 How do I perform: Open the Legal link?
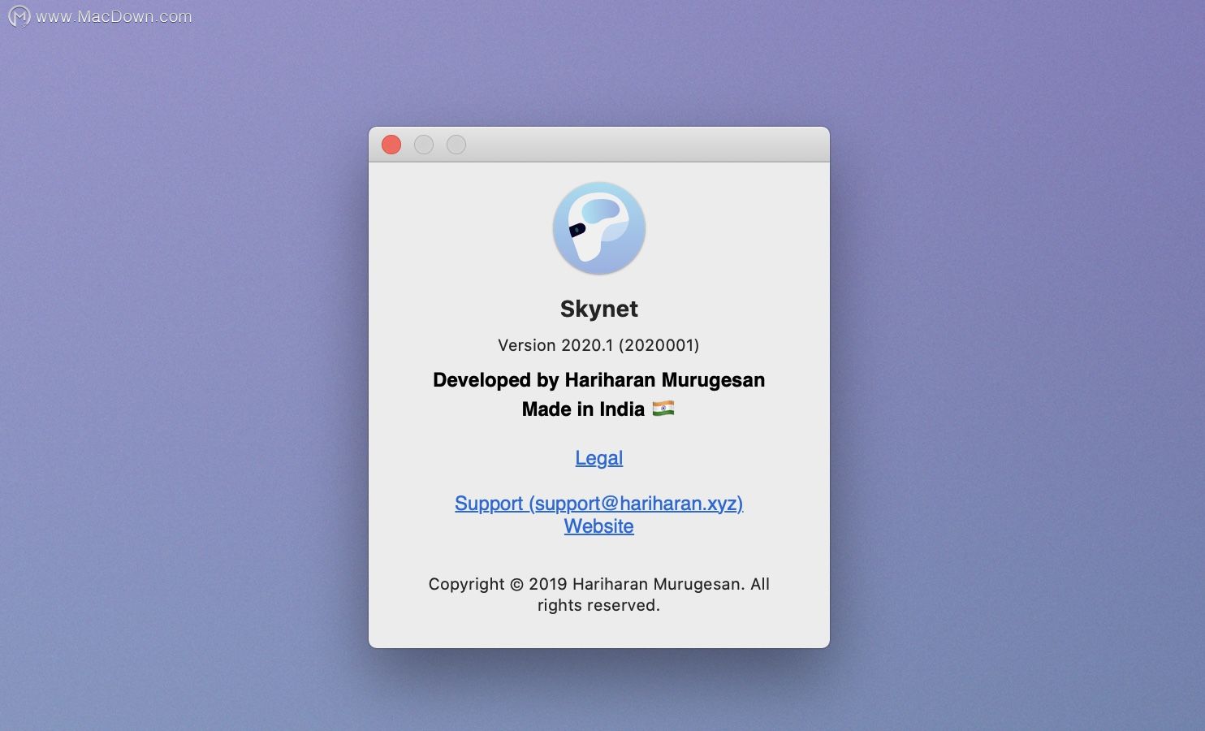click(599, 458)
